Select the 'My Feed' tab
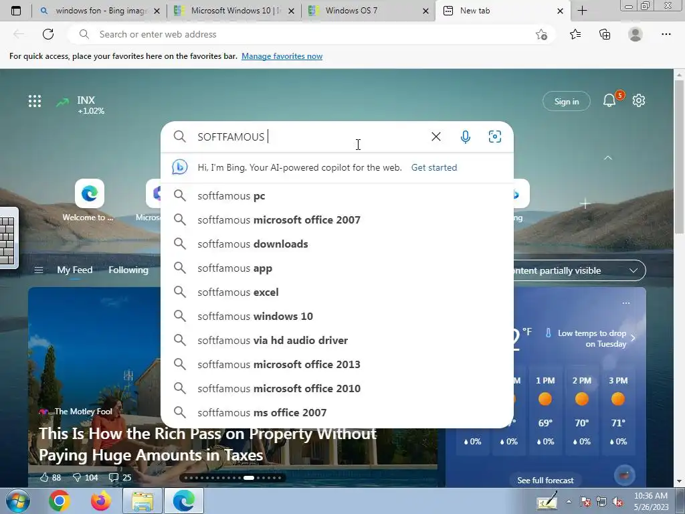Screen dimensions: 685x514 click(x=75, y=270)
